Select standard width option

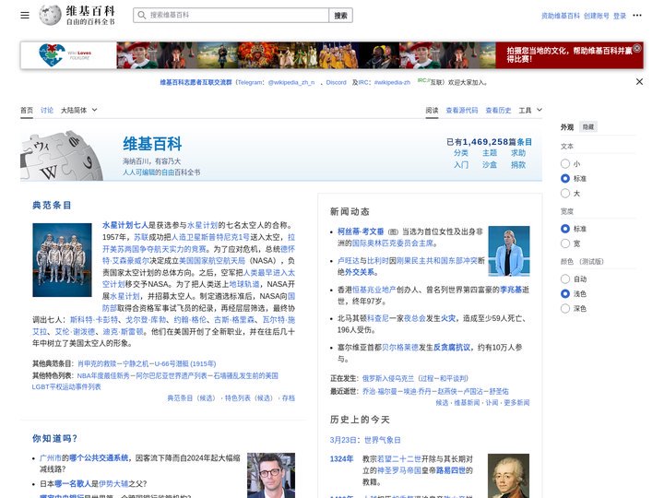pos(565,229)
